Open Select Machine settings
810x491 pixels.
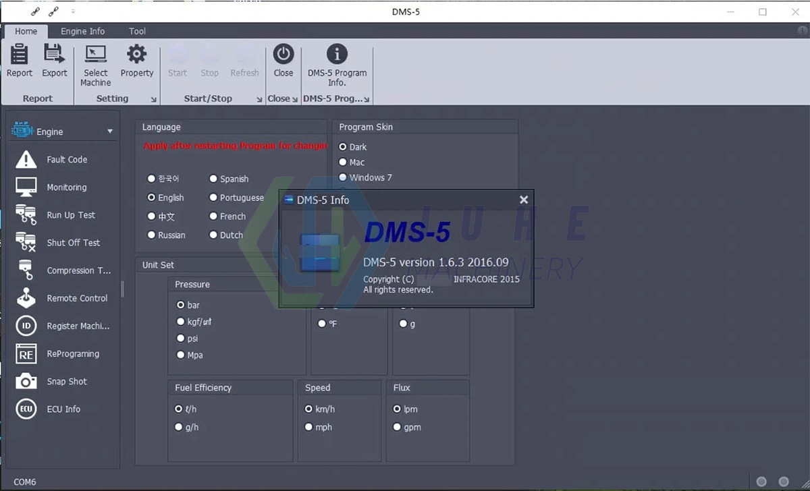tap(94, 61)
